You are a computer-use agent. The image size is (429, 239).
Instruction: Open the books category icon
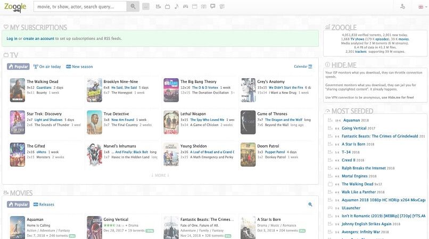(203, 6)
